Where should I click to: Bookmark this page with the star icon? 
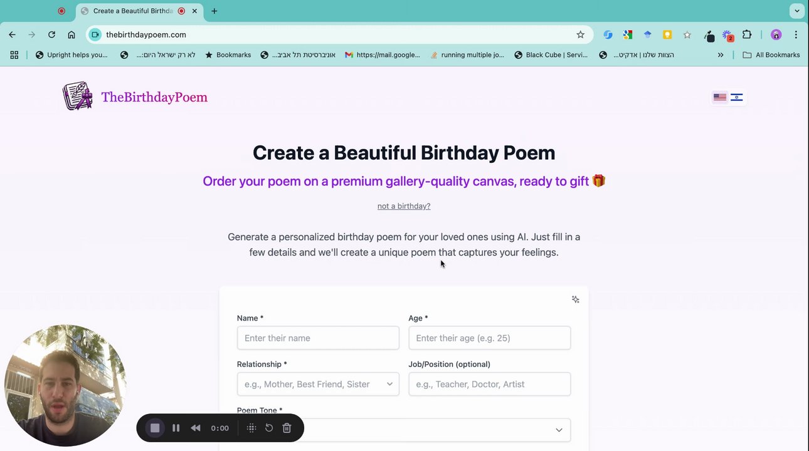580,35
